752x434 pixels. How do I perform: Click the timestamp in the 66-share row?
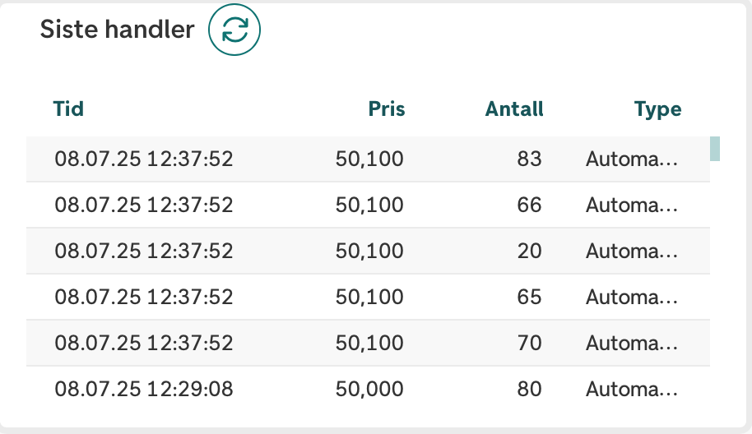click(x=143, y=205)
